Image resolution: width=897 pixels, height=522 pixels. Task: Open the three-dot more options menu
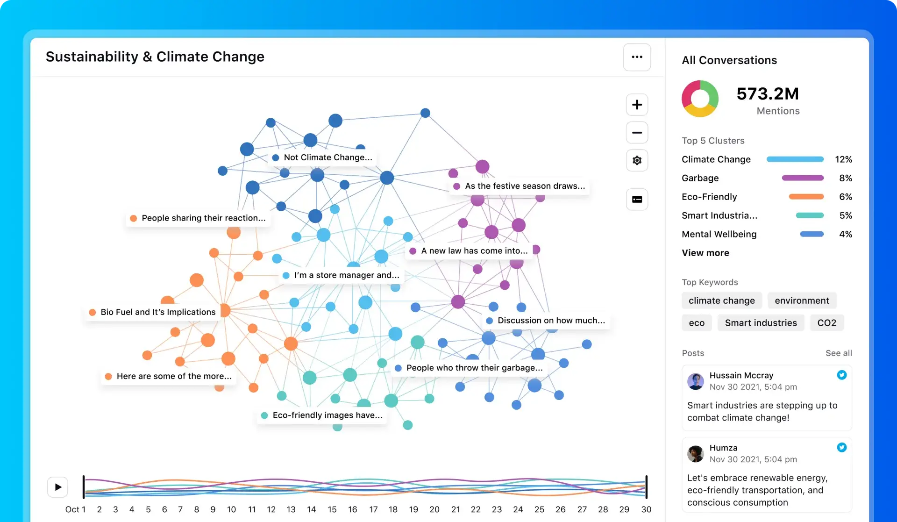pyautogui.click(x=637, y=57)
